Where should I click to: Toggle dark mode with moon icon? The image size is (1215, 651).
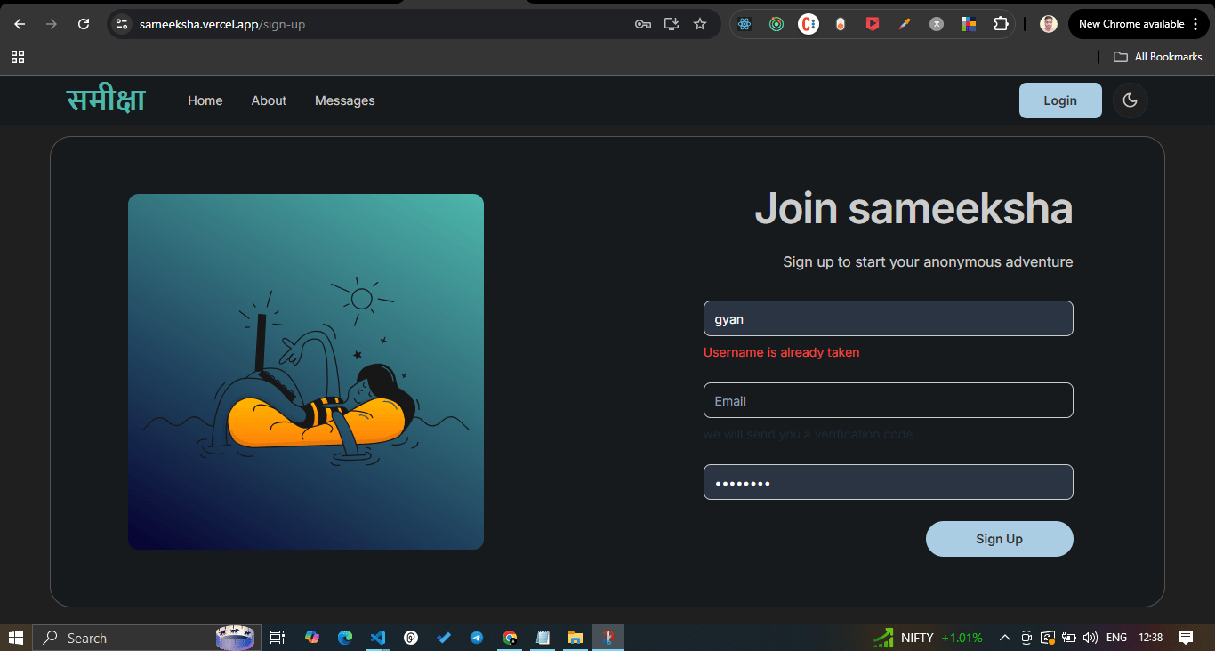(x=1131, y=100)
